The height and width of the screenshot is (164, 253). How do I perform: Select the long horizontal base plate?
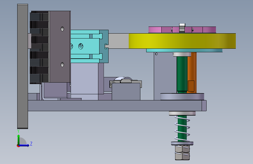(117, 106)
